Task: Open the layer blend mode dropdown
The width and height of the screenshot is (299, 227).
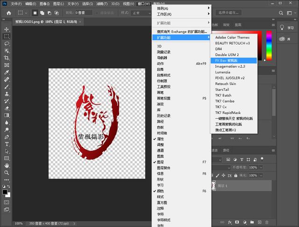Action: pyautogui.click(x=221, y=168)
